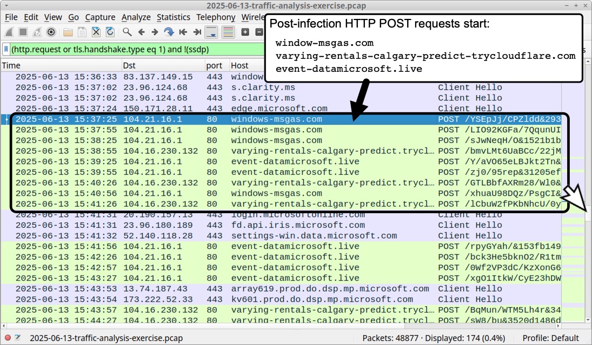The height and width of the screenshot is (345, 592).
Task: Open the Edit menu
Action: click(31, 17)
